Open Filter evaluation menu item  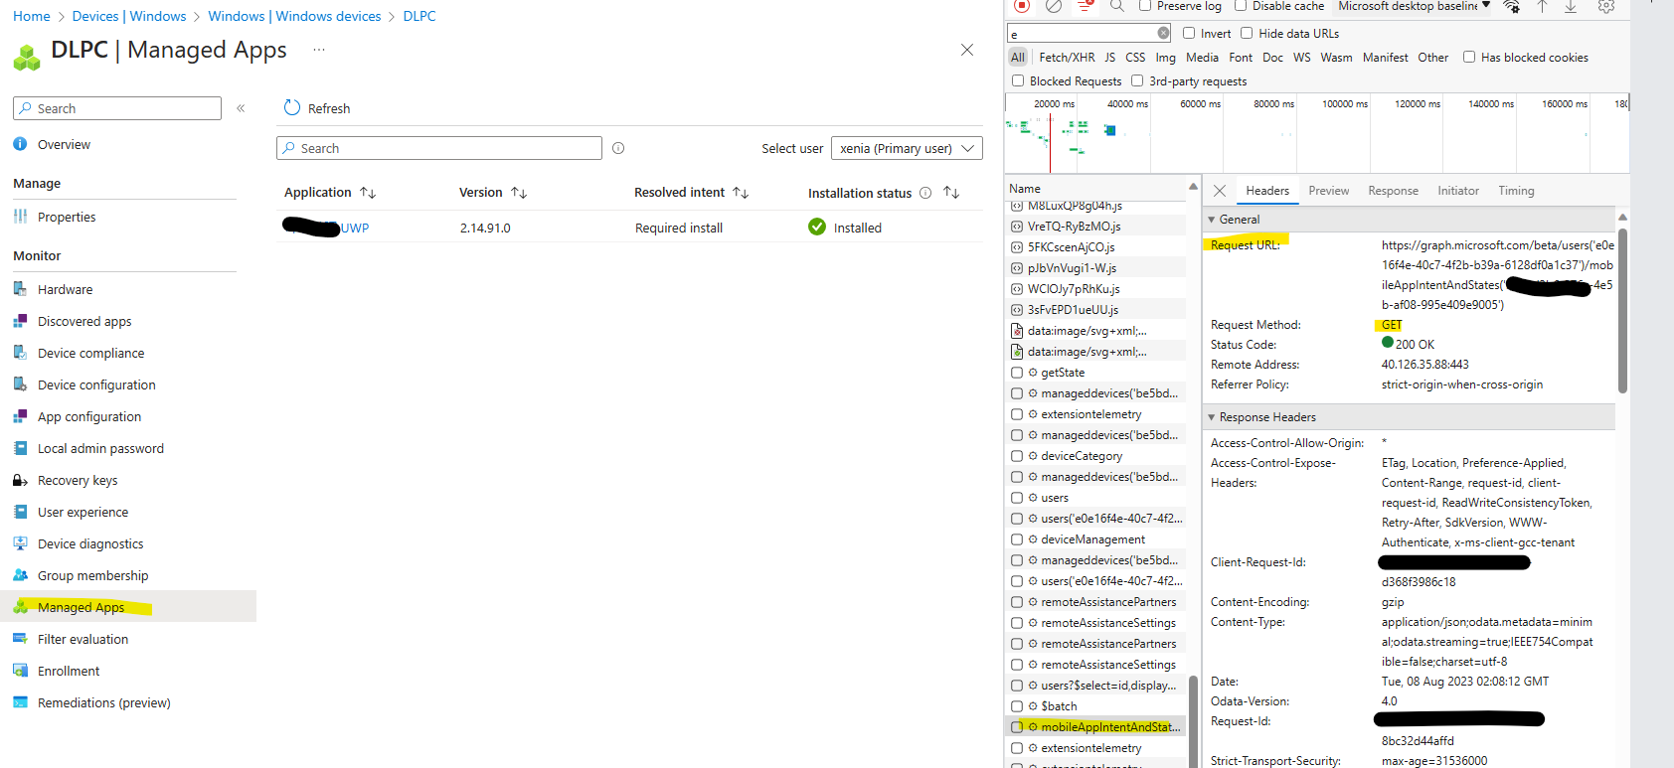tap(83, 639)
